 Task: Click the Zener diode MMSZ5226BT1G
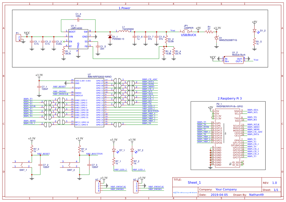[x=216, y=37]
